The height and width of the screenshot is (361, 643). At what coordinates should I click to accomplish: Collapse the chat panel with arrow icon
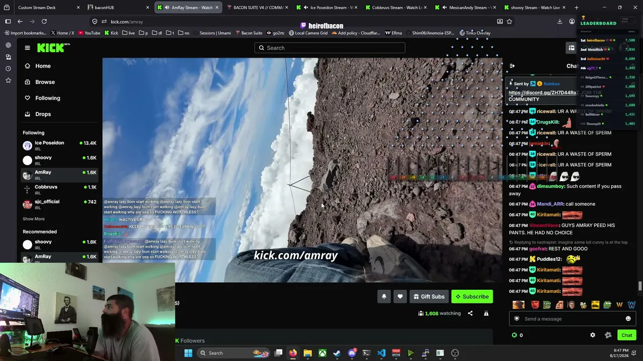[x=512, y=66]
